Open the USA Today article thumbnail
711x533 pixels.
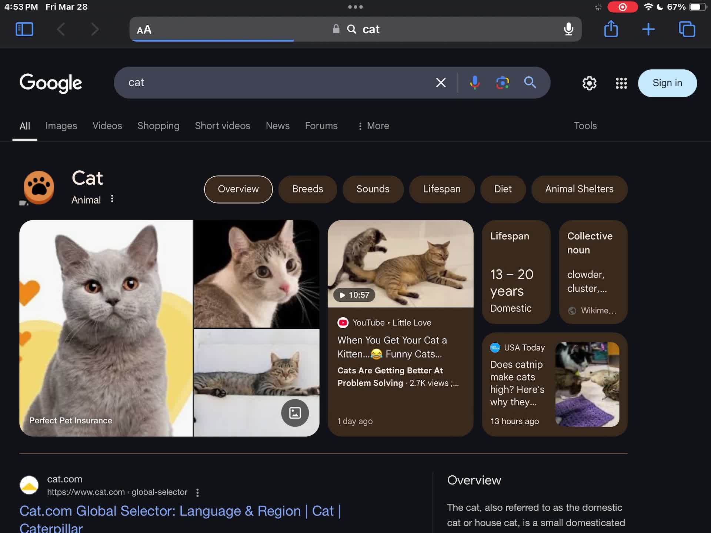(x=587, y=384)
